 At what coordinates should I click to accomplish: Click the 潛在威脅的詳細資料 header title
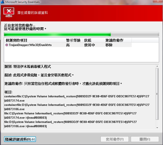point(32,13)
